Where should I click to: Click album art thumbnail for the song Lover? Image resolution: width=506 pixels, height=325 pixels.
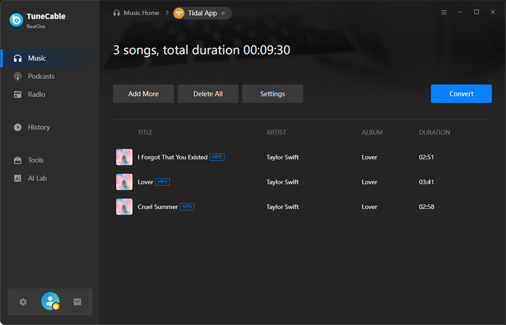point(124,182)
